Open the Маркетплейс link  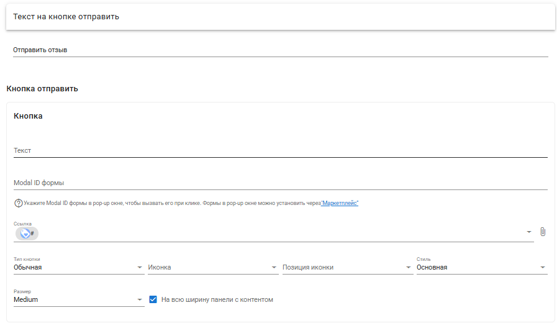[340, 203]
